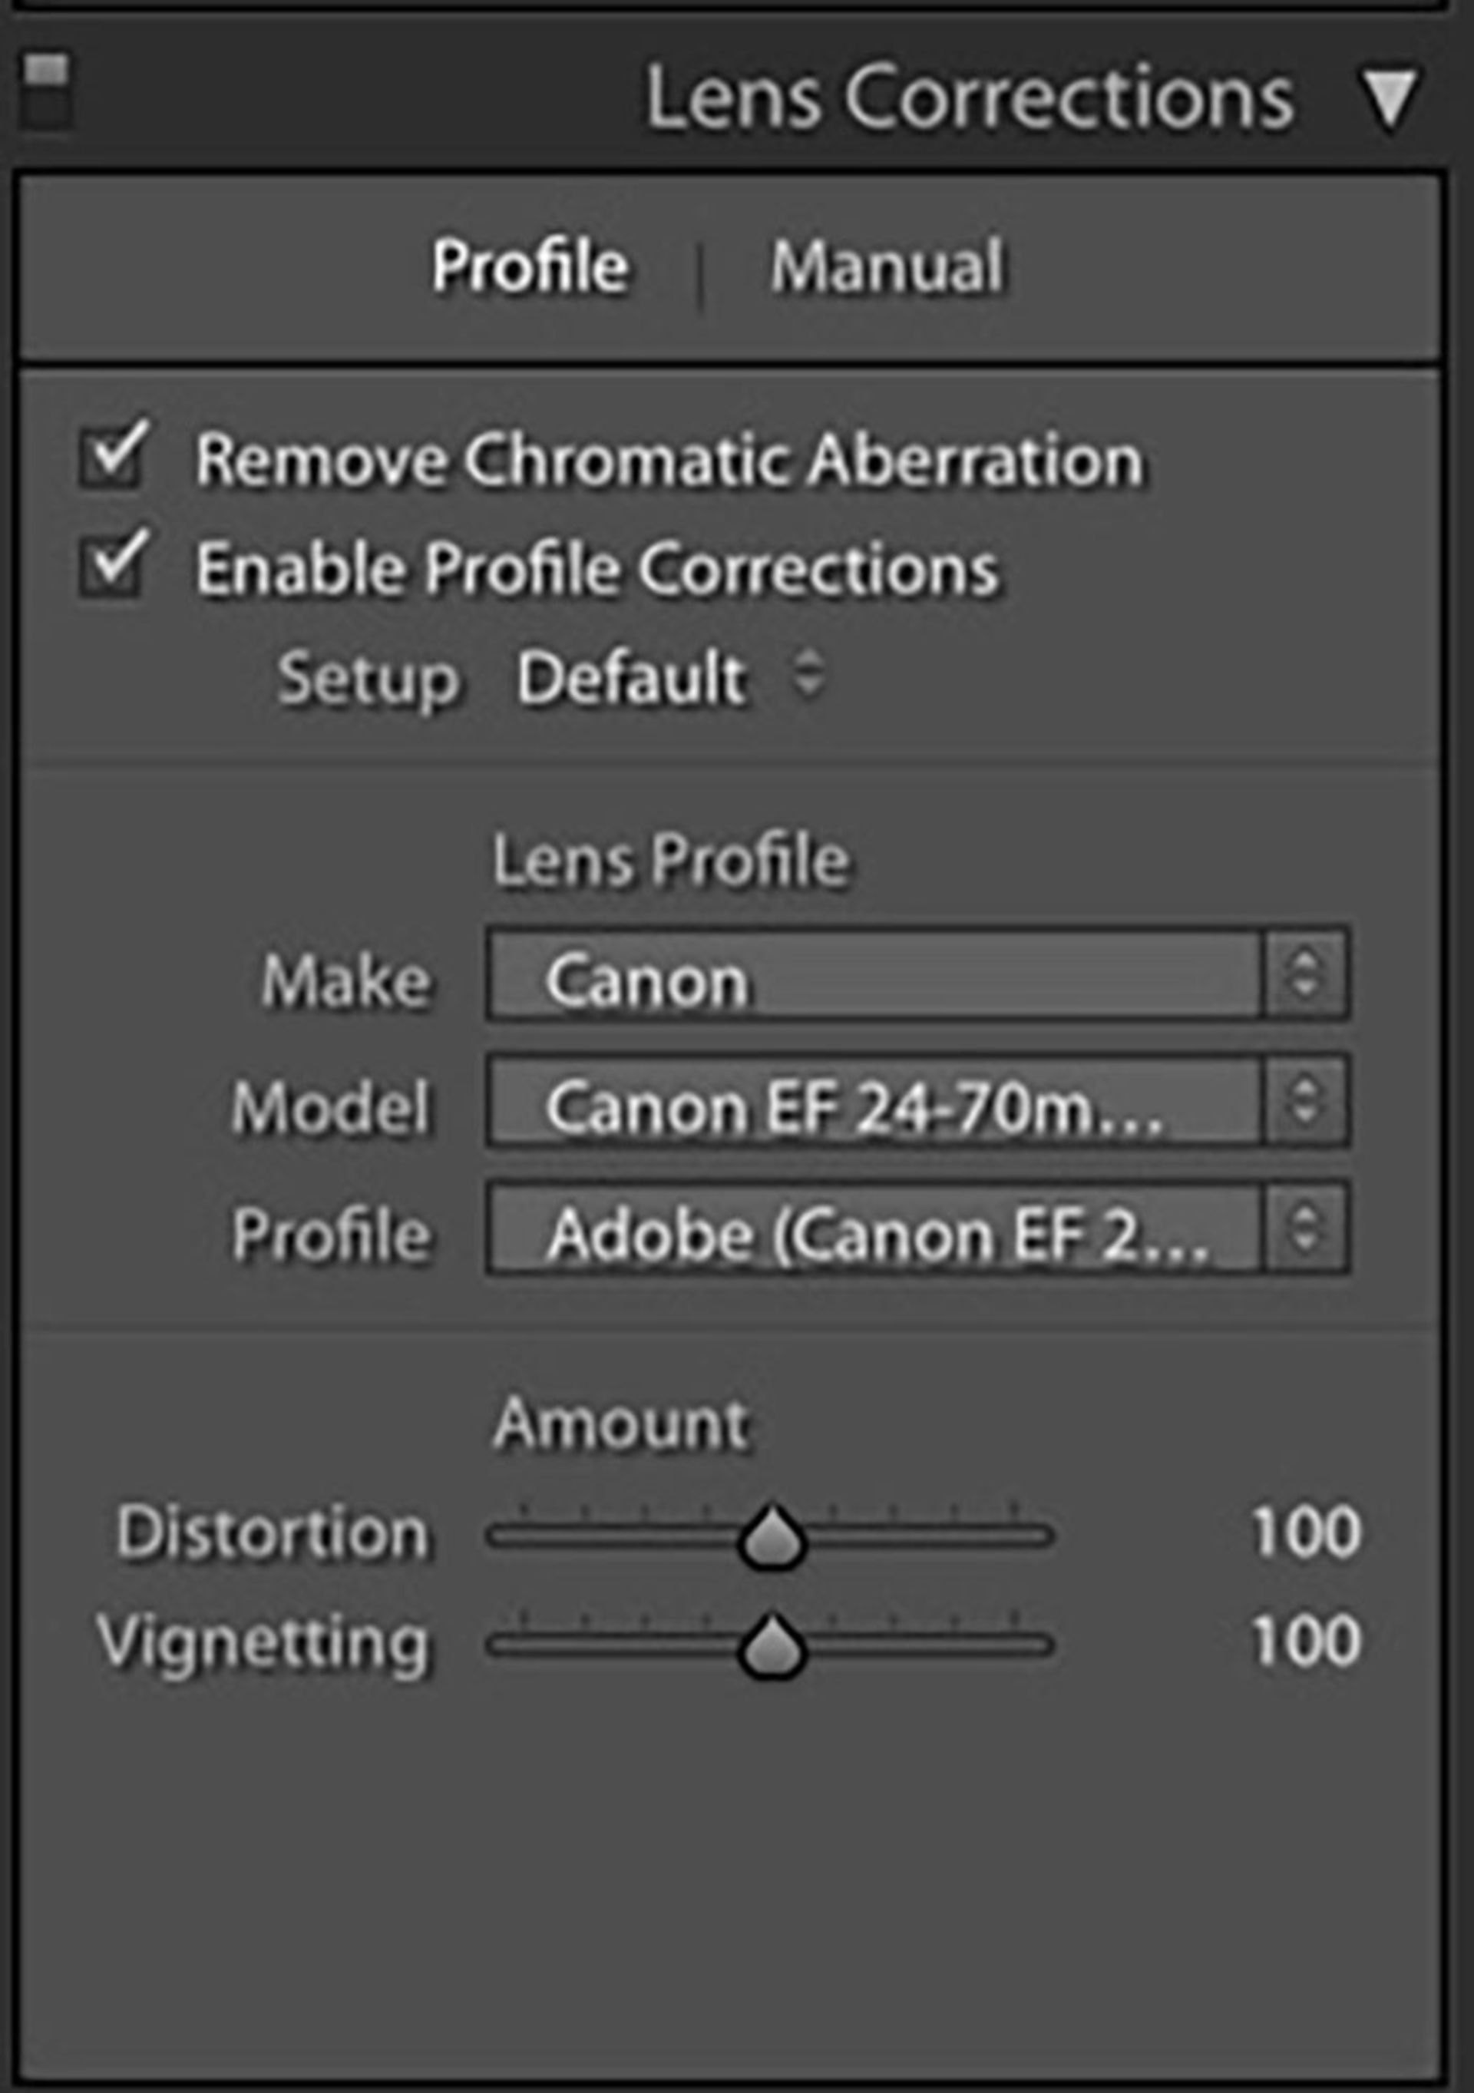
Task: Select the Vignetting value 100 field
Action: 1307,1642
